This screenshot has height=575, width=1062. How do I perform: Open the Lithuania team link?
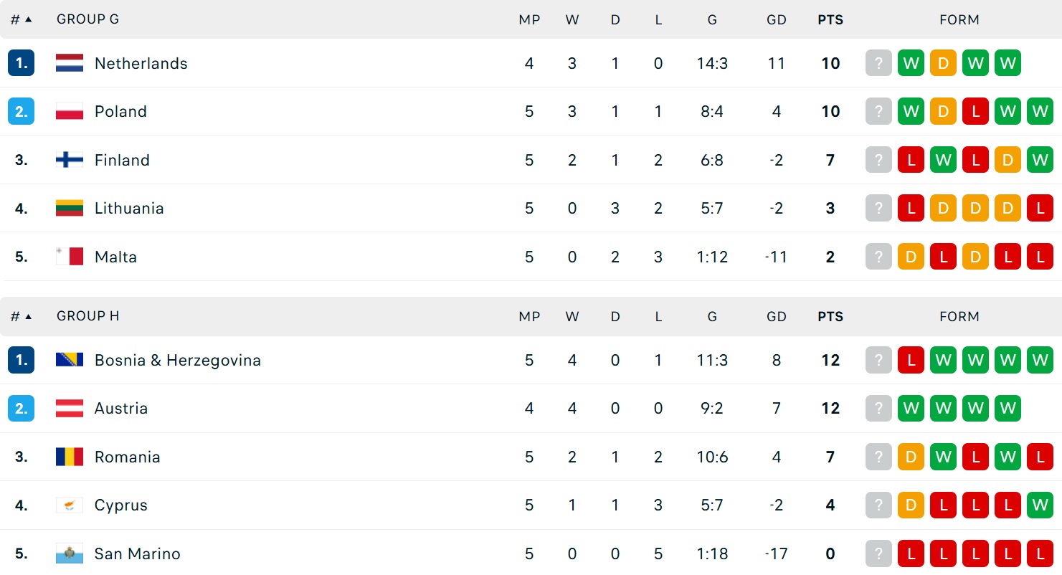tap(129, 208)
